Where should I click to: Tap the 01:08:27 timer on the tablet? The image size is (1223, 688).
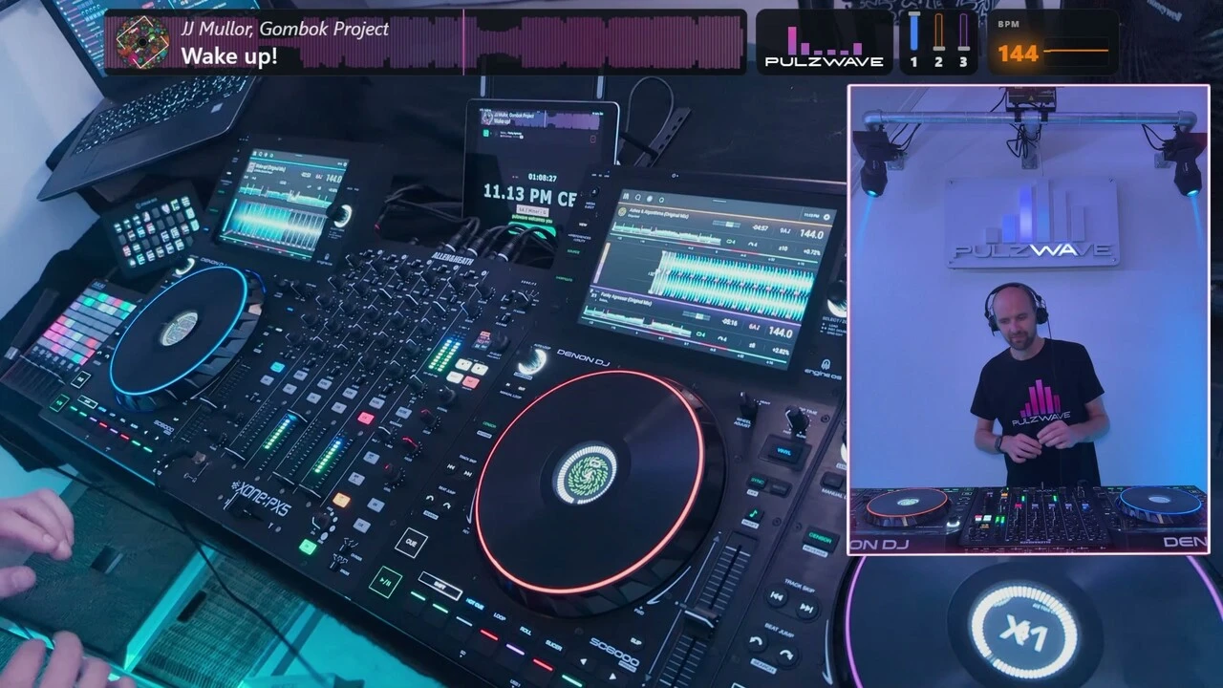[x=543, y=178]
